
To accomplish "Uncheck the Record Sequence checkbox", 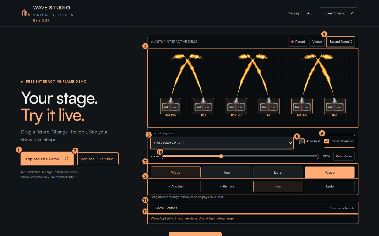I will pos(327,141).
